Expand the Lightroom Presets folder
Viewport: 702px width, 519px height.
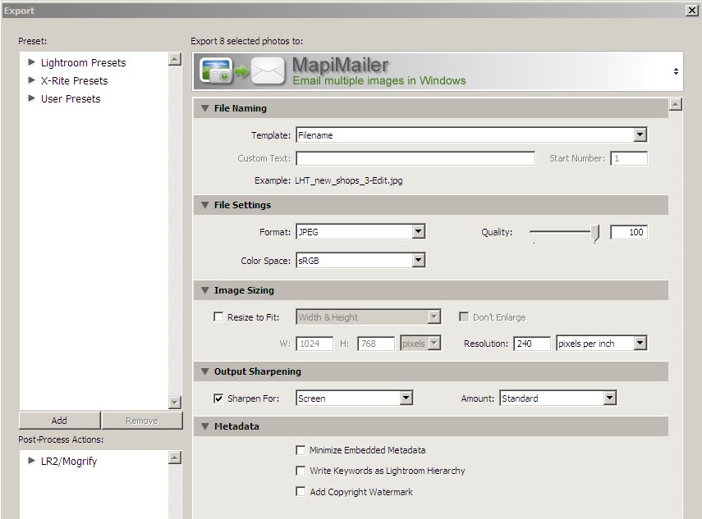click(x=31, y=62)
